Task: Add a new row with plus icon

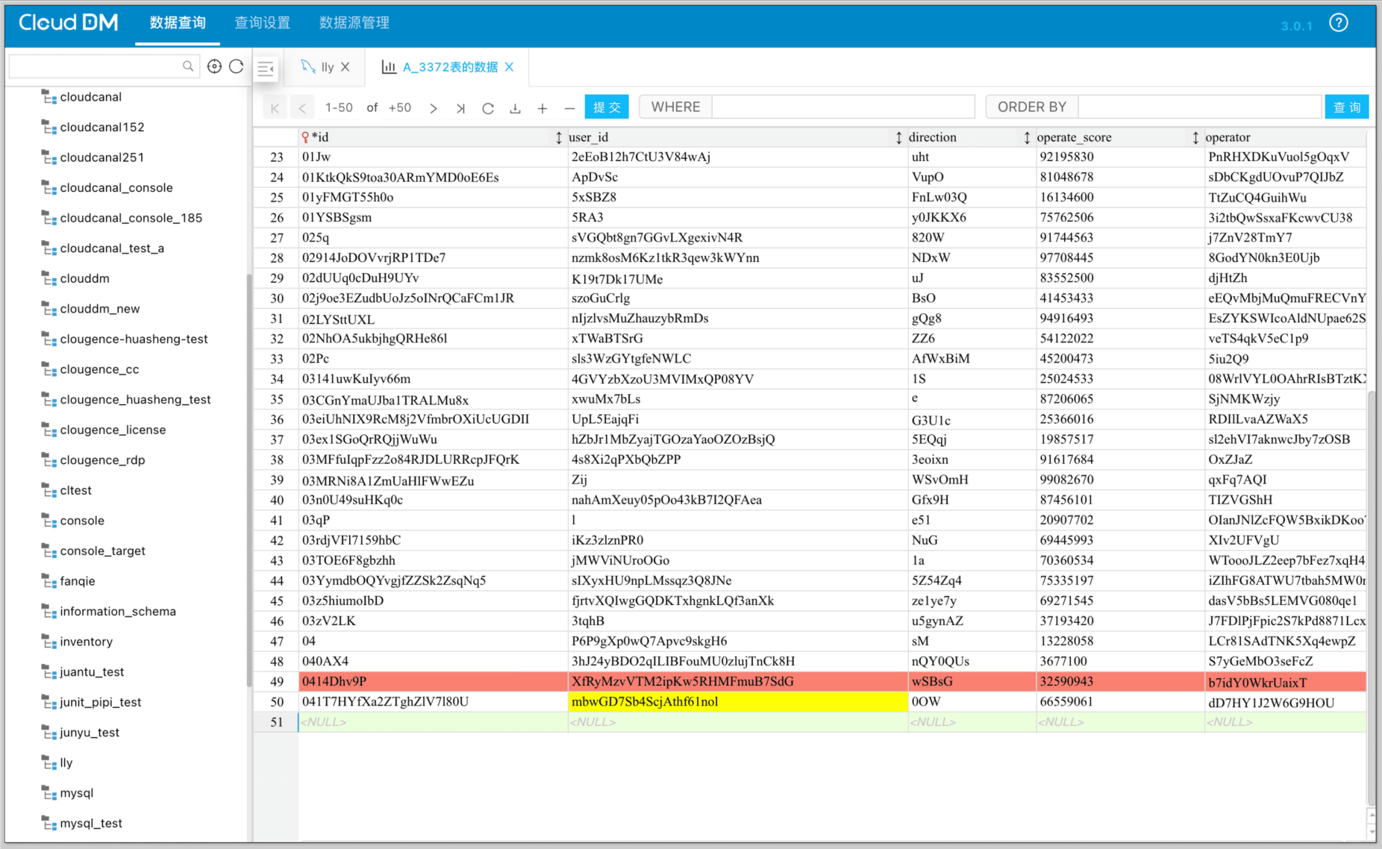Action: 543,108
